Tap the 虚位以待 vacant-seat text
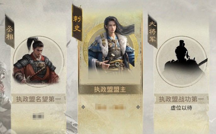216x134 pixels. [181, 108]
